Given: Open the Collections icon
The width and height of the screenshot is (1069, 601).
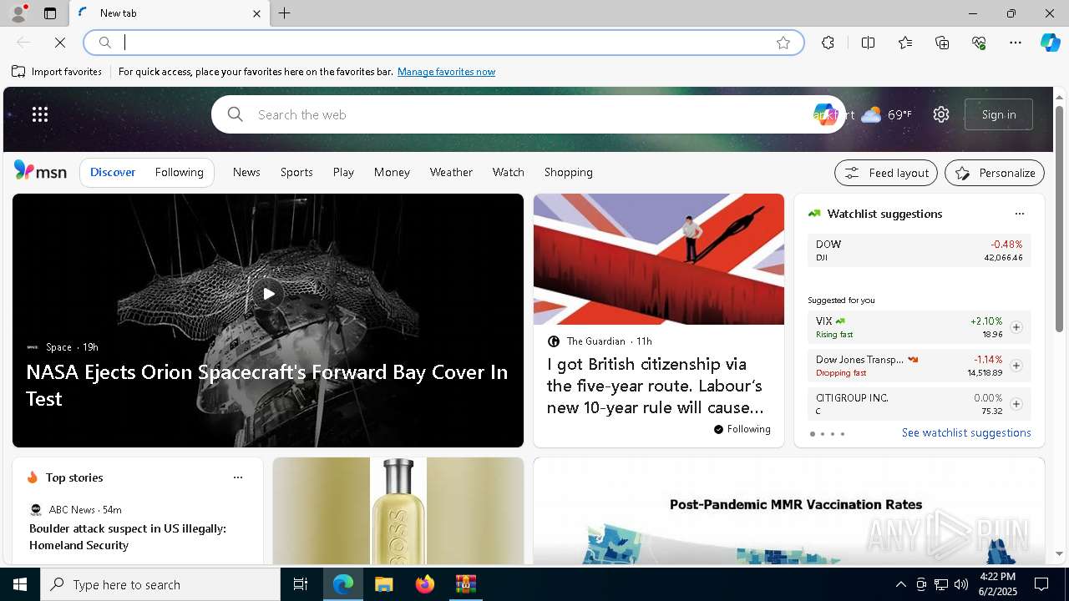Looking at the screenshot, I should click(942, 43).
